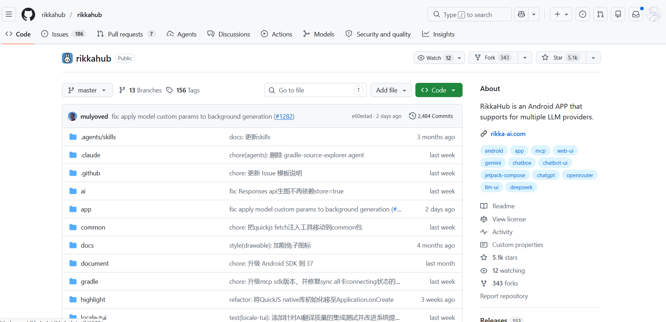666x322 pixels.
Task: Open the notifications inbox
Action: point(636,15)
